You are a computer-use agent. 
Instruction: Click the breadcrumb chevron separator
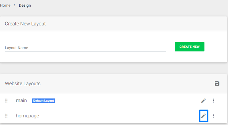coord(15,5)
